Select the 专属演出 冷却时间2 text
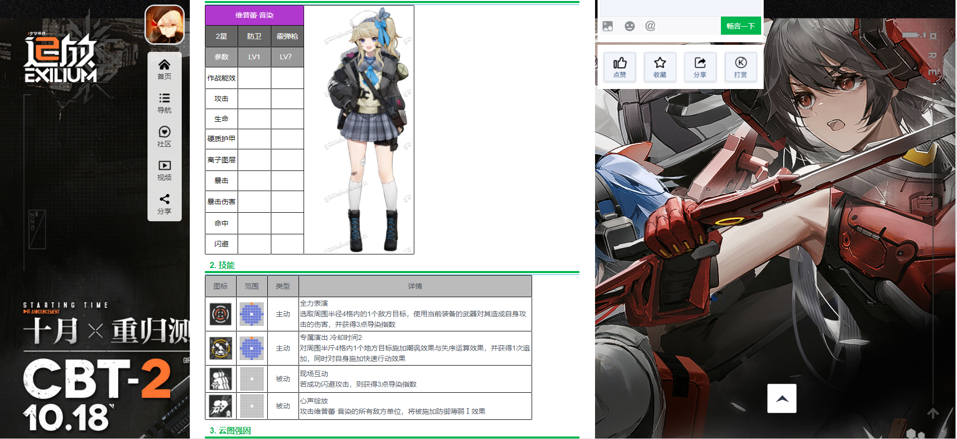The image size is (957, 439). (x=331, y=337)
